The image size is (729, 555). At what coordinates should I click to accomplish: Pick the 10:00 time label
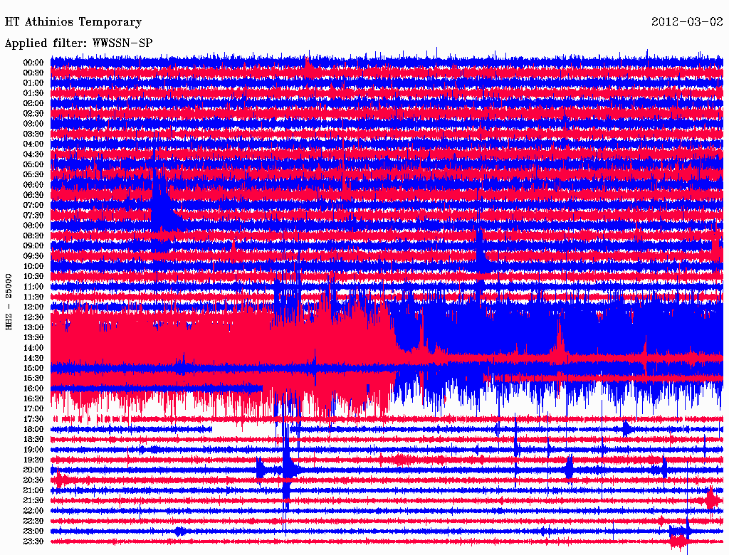coord(33,266)
